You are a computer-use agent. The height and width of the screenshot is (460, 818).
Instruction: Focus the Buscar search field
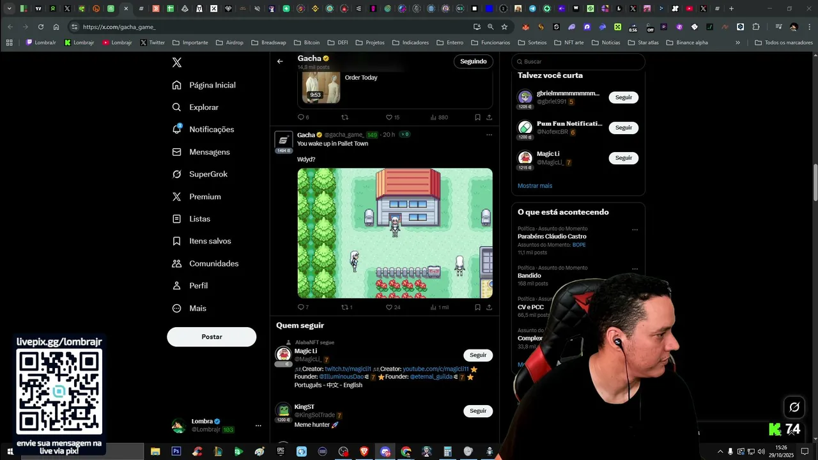point(578,61)
